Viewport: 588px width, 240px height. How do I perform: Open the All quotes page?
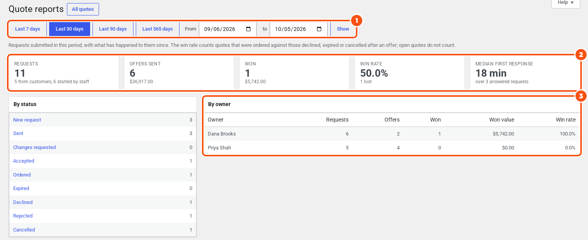pos(83,9)
